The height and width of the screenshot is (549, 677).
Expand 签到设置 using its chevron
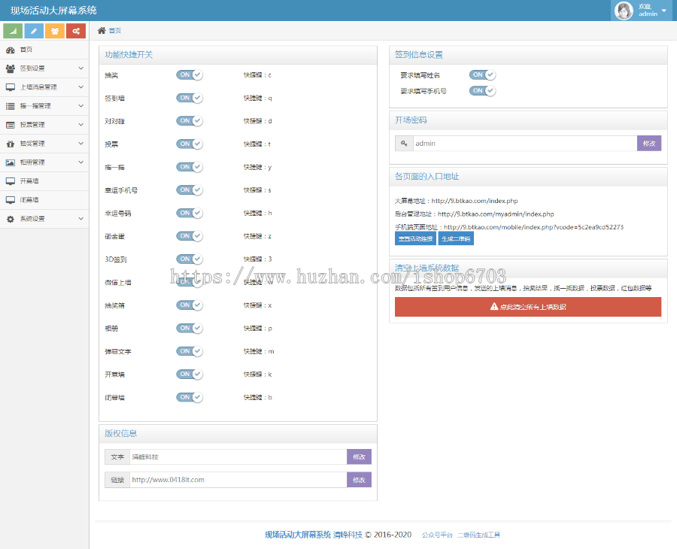tap(80, 68)
